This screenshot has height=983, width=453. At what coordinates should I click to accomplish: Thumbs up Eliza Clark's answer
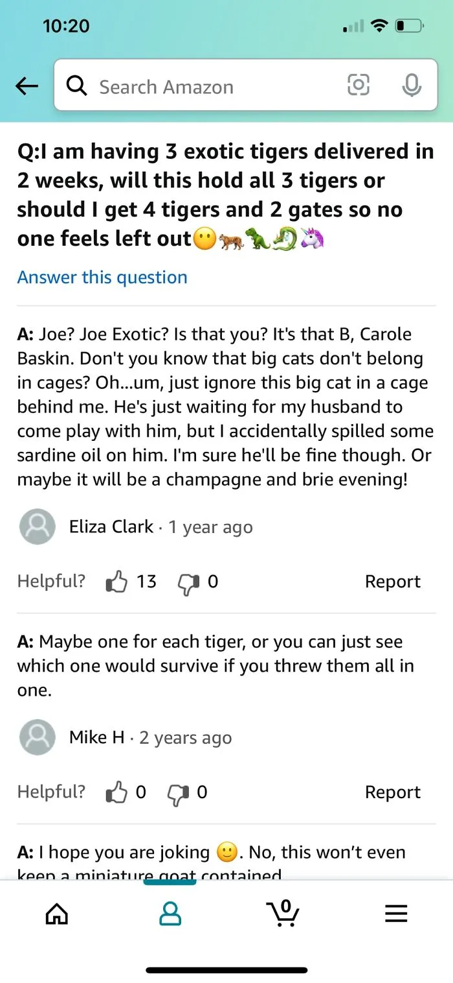click(x=116, y=582)
